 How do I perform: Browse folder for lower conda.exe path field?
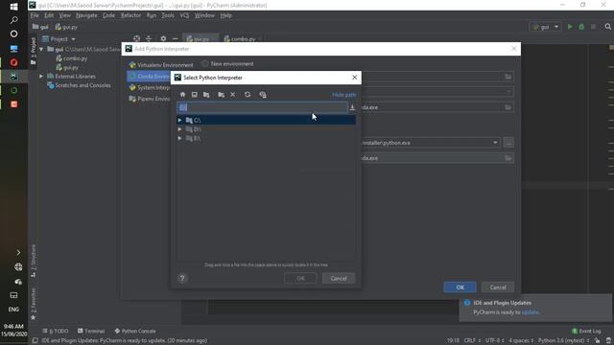tap(508, 158)
